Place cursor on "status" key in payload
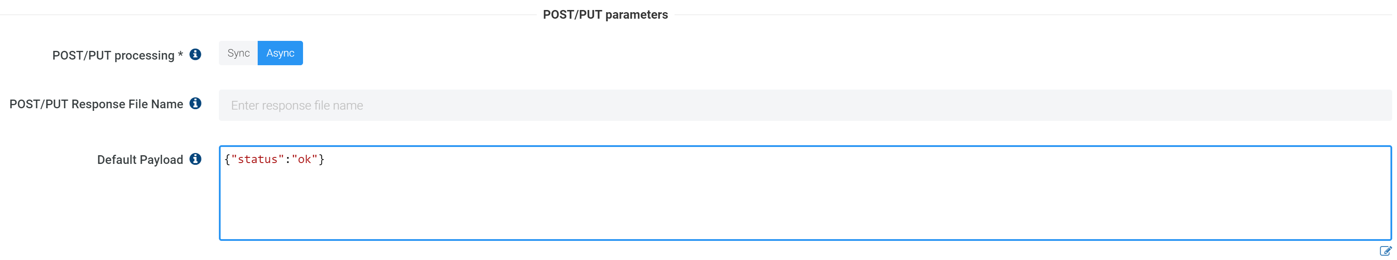This screenshot has height=260, width=1397. pos(258,160)
